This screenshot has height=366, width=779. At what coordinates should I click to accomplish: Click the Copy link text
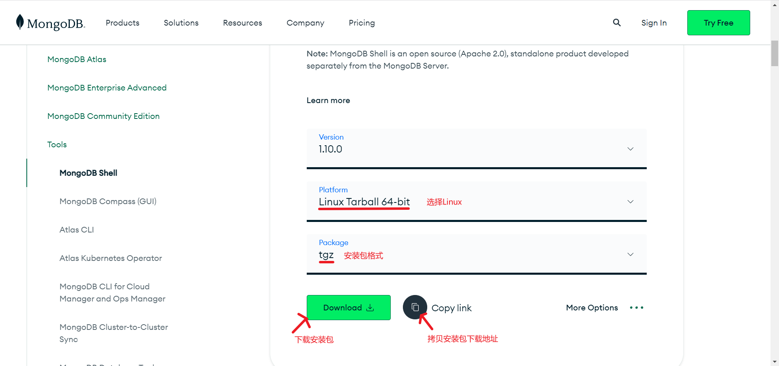point(452,308)
